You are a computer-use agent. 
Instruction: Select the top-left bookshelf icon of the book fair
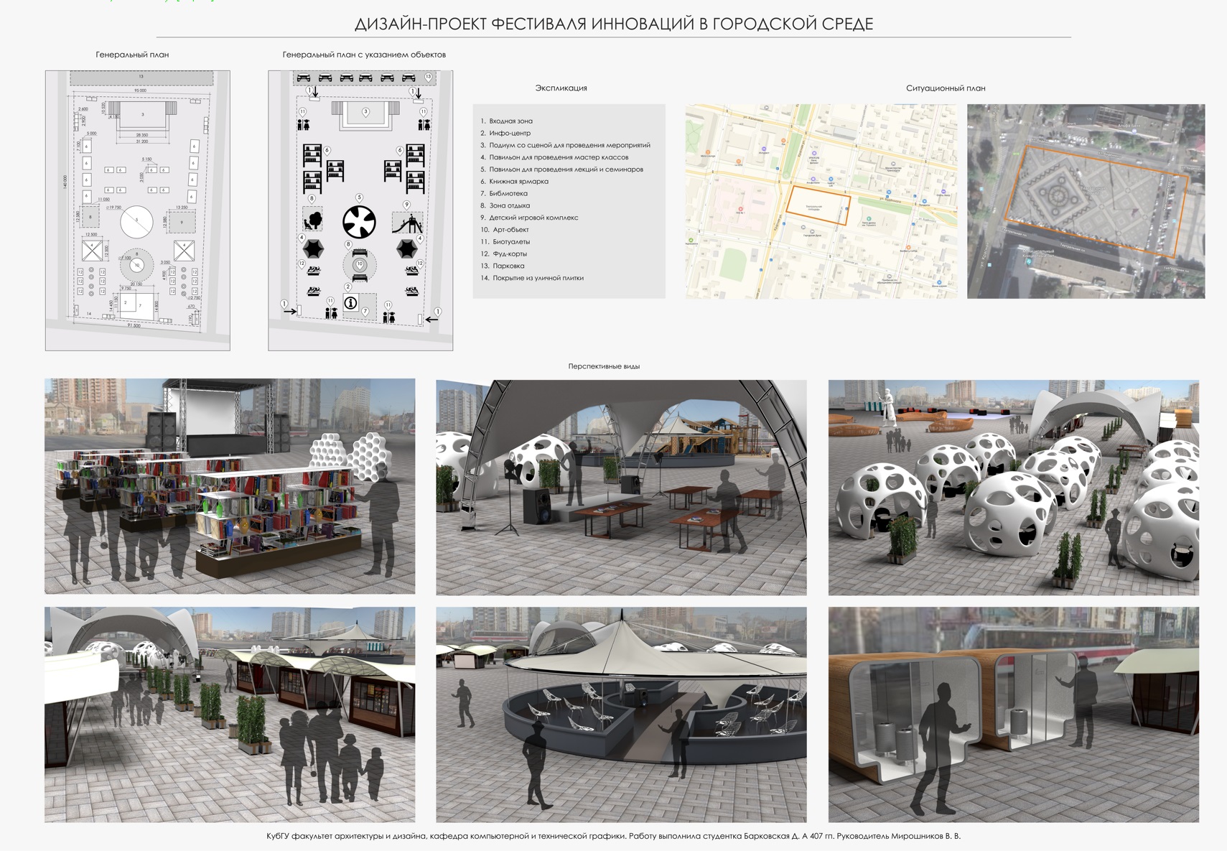point(312,155)
